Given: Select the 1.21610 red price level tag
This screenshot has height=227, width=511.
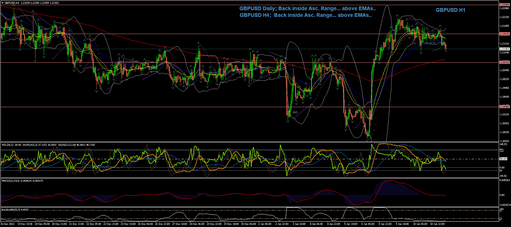Looking at the screenshot, I should [x=504, y=34].
